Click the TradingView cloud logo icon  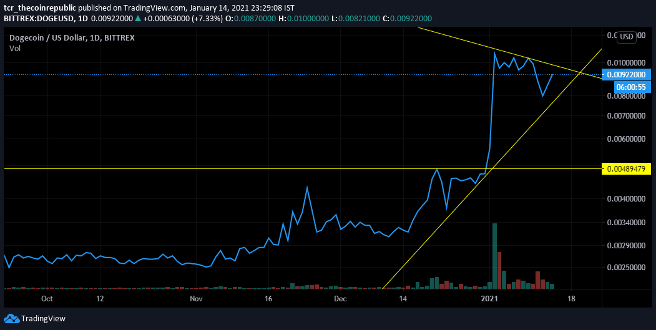pos(12,319)
